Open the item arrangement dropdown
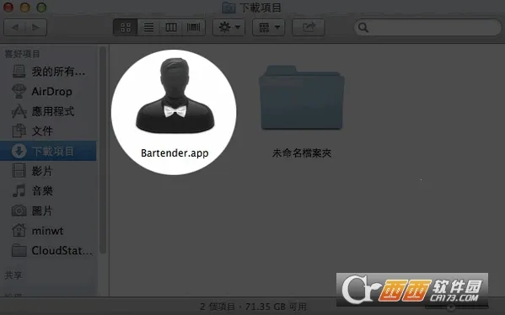Image resolution: width=505 pixels, height=315 pixels. click(268, 27)
